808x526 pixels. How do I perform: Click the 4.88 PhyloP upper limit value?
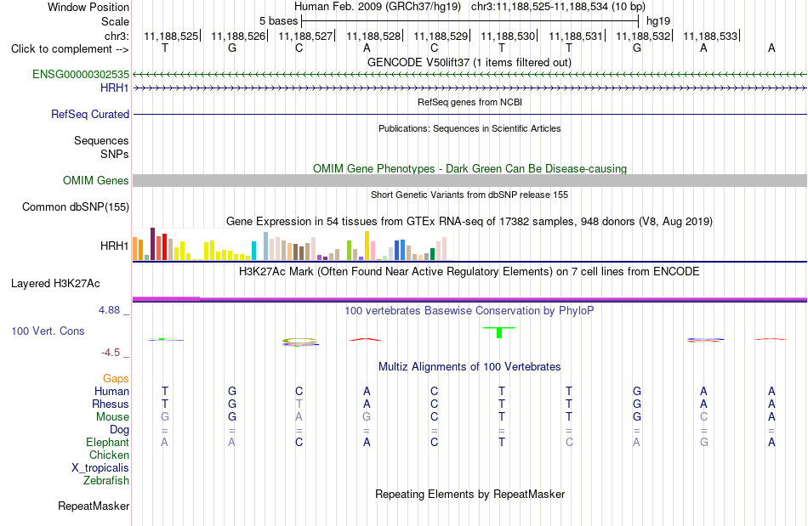[109, 310]
